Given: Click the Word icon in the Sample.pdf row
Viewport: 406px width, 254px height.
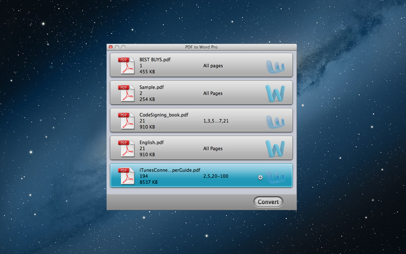Looking at the screenshot, I should coord(275,93).
